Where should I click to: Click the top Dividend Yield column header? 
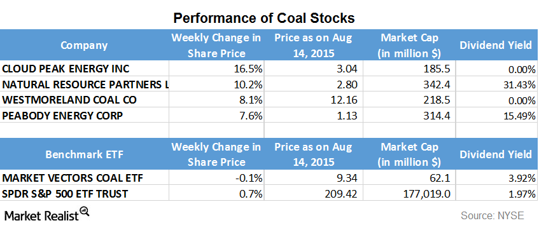click(x=496, y=45)
